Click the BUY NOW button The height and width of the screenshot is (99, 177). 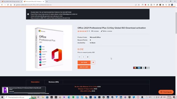(x=84, y=62)
